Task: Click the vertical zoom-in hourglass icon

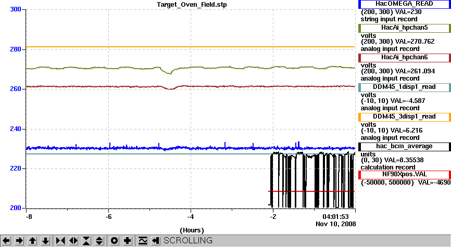Action: (86, 241)
